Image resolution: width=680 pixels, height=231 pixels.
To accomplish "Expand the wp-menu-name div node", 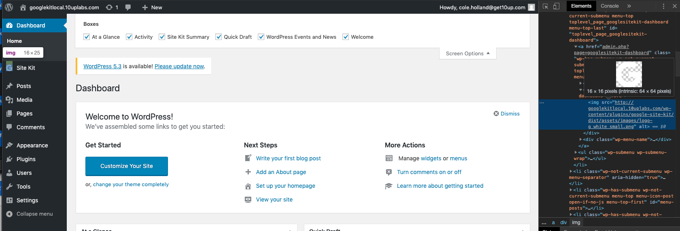I will (581, 139).
